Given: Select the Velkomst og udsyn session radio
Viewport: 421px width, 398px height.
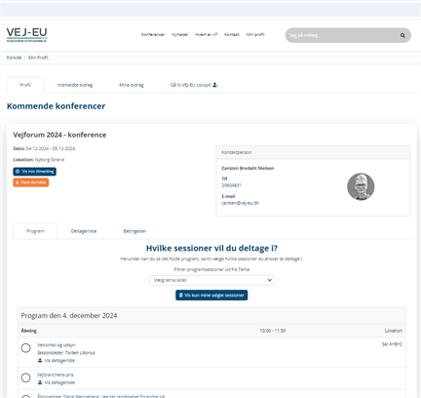Looking at the screenshot, I should coord(25,348).
